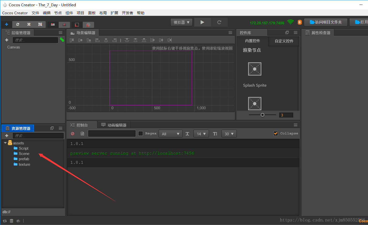Viewport: 368px width, 225px height.
Task: Select the Splash Sprite widget thumbnail
Action: tap(255, 69)
